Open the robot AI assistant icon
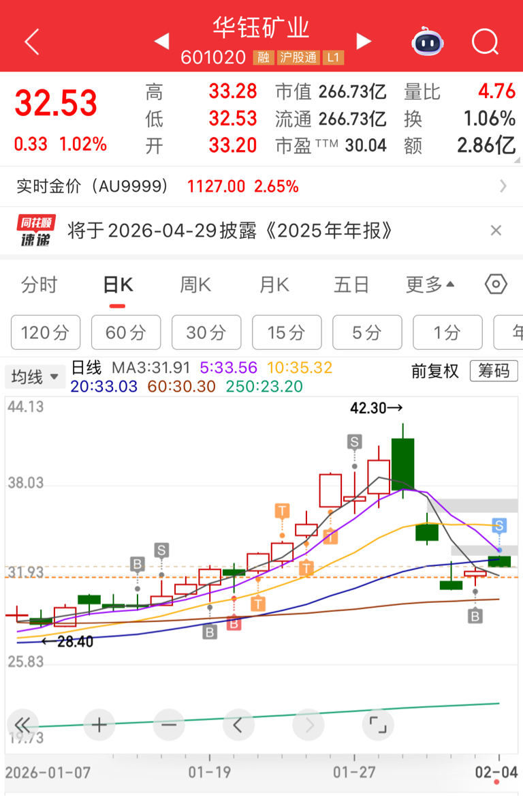 click(427, 42)
